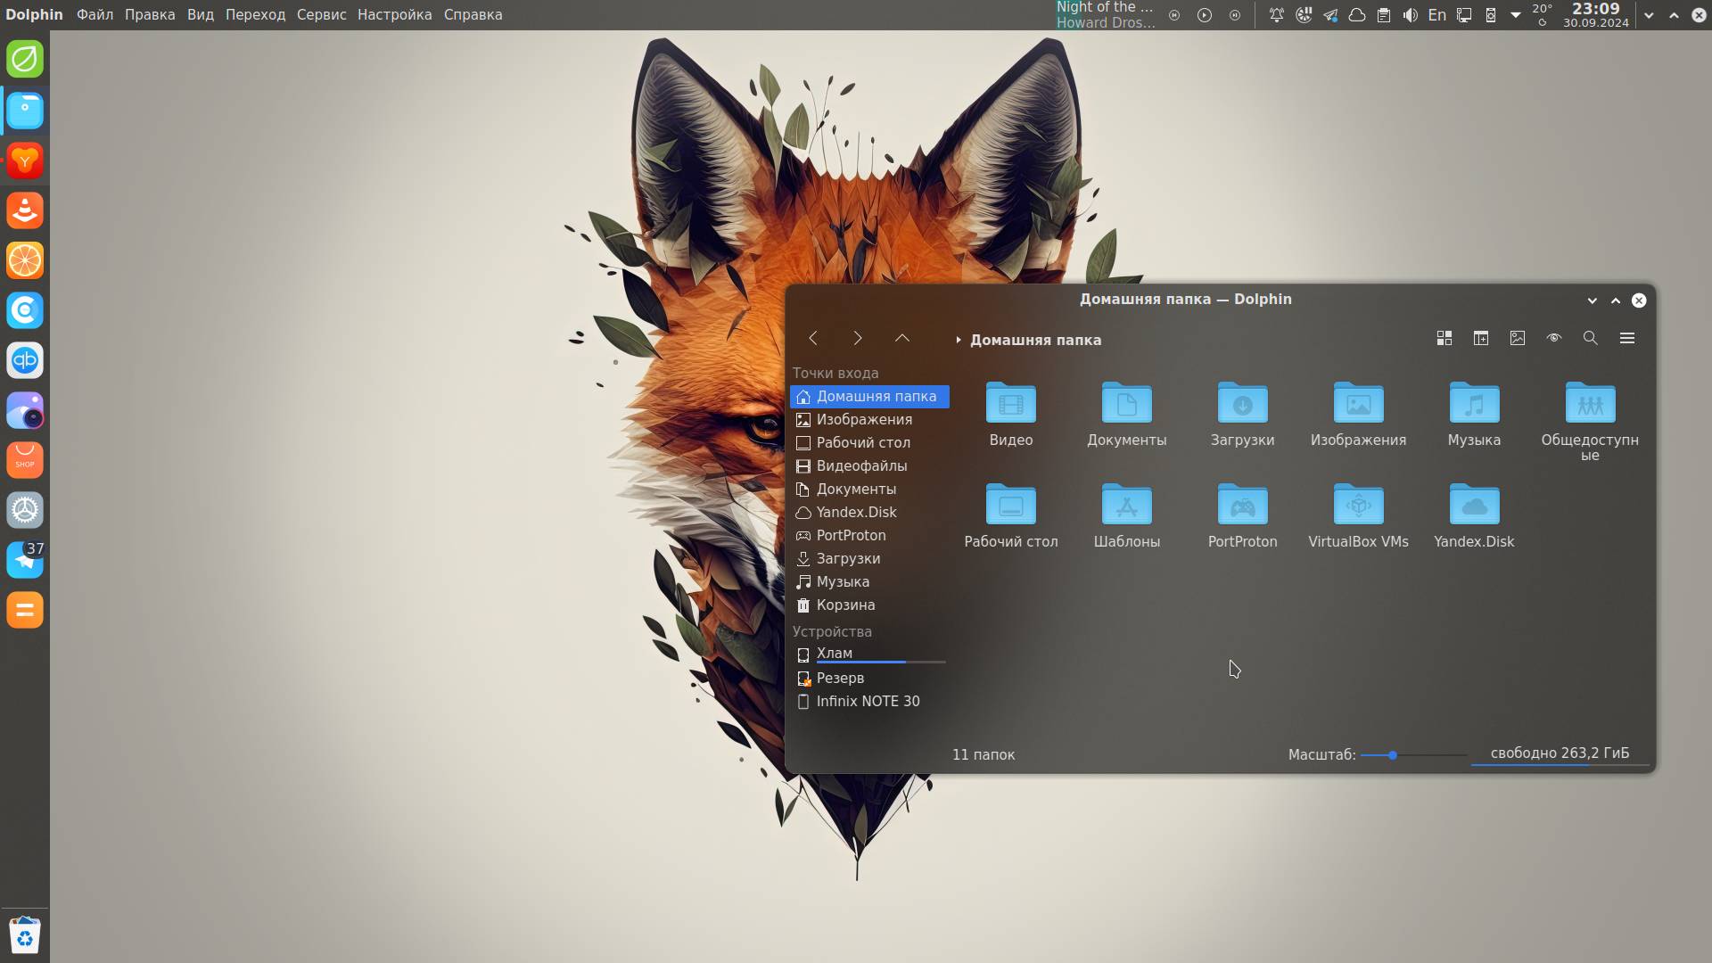Click the split view toolbar icon
This screenshot has width=1712, height=963.
click(1481, 338)
